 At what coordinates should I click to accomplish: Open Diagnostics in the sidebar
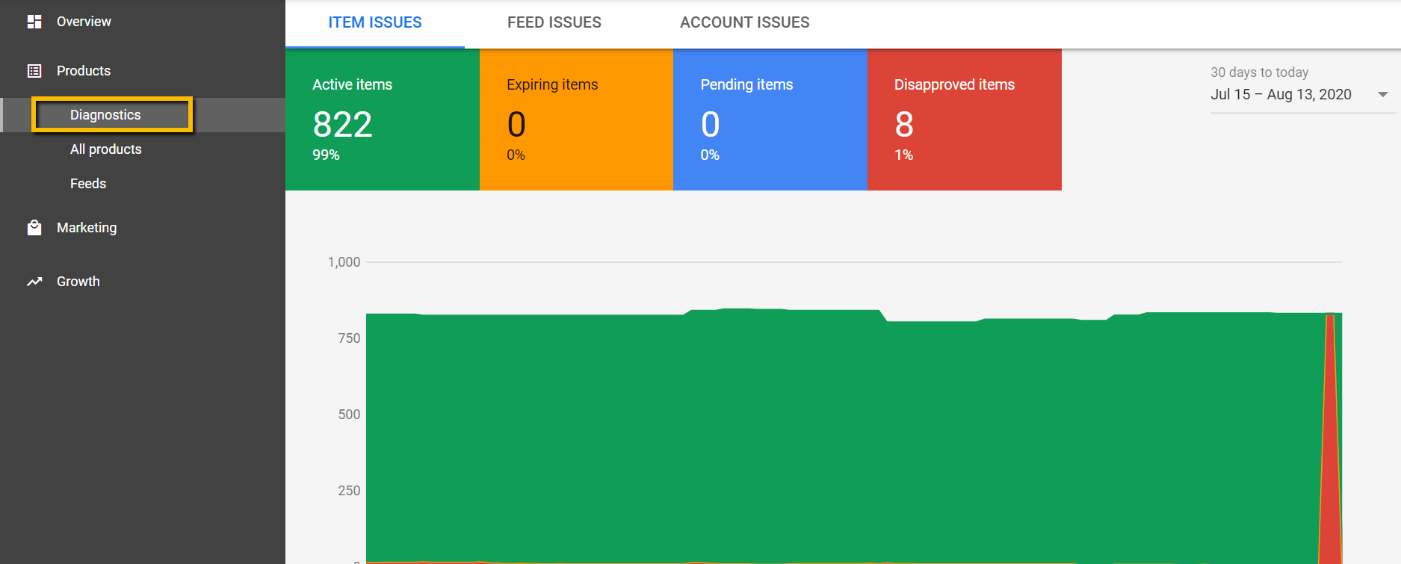(x=105, y=115)
